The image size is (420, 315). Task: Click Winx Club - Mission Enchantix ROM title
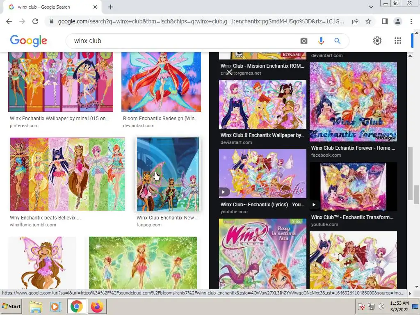262,66
